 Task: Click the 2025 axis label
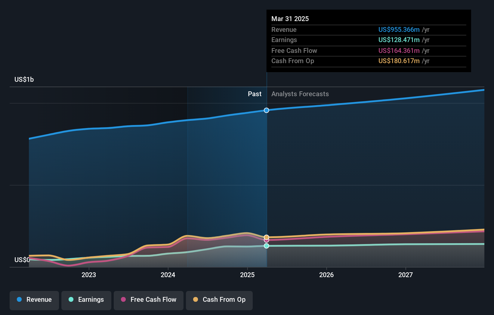pyautogui.click(x=247, y=275)
